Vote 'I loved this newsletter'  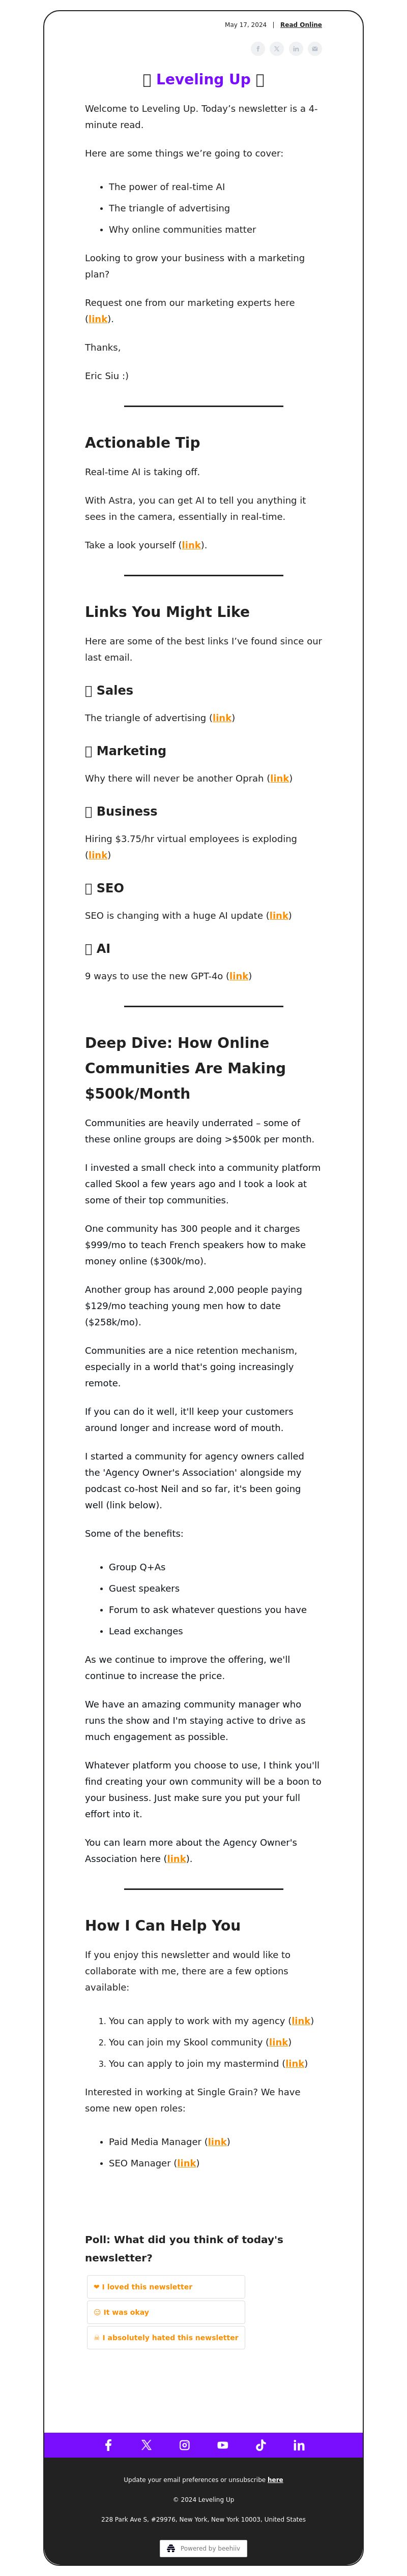(166, 2287)
